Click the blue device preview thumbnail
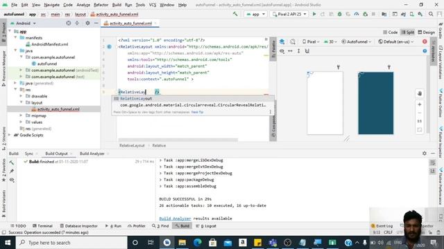Image resolution: width=444 pixels, height=249 pixels. click(x=376, y=103)
